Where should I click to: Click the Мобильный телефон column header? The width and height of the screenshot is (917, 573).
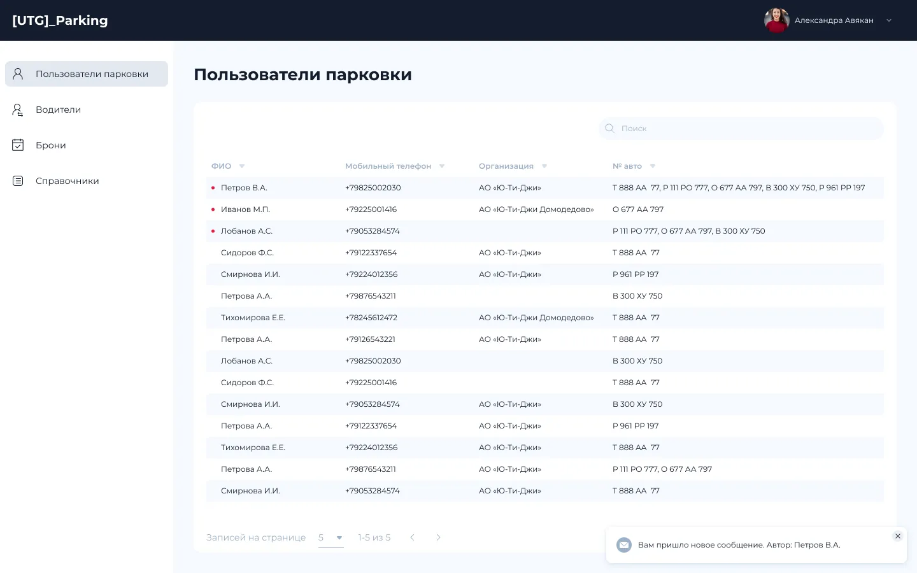[x=388, y=166]
